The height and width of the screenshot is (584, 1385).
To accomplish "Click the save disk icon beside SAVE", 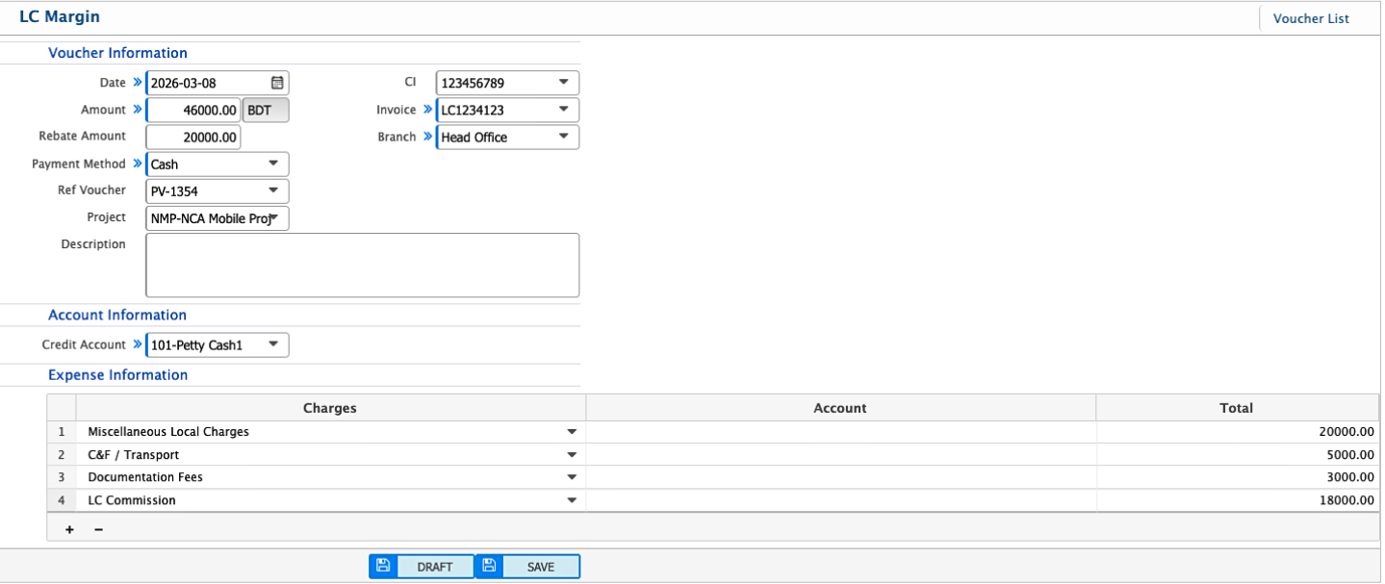I will 488,566.
